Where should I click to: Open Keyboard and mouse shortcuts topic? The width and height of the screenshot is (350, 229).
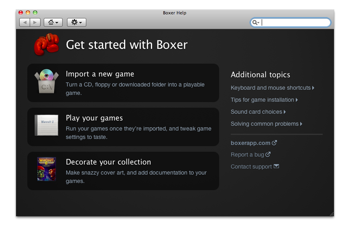(x=271, y=88)
